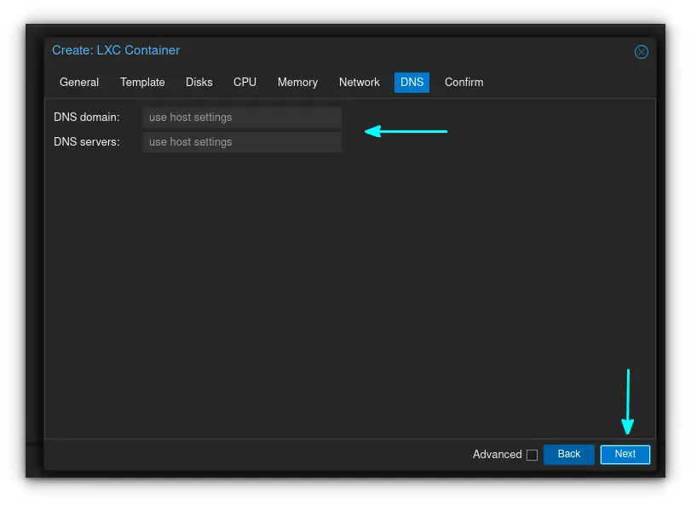Enable the Advanced checkbox
Screen dimensions: 691x505
tap(532, 455)
